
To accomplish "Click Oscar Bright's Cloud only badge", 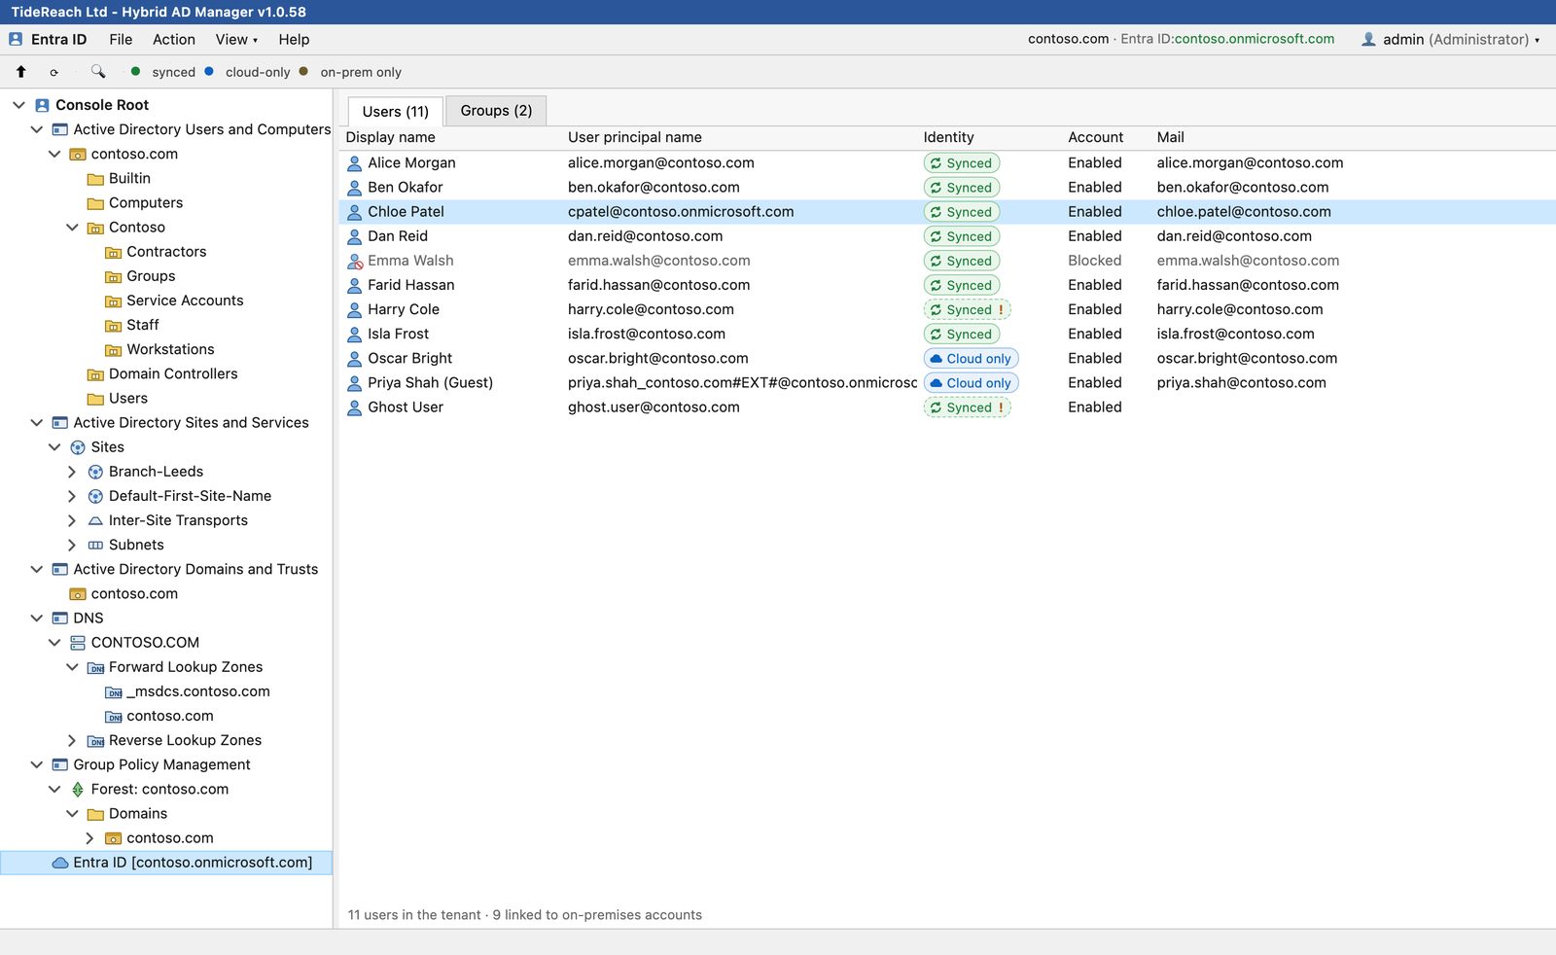I will point(971,359).
